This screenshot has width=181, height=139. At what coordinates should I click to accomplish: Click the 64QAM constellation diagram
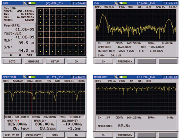tap(61, 32)
